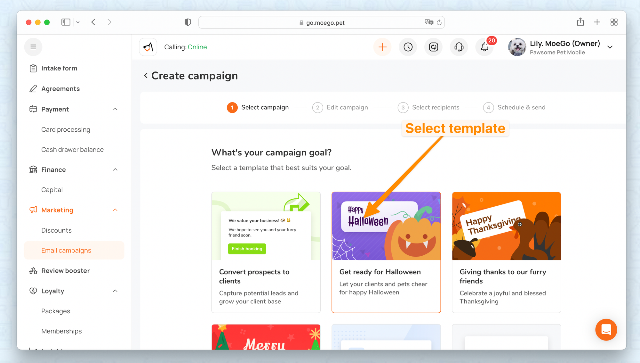Open the Discounts menu item
The height and width of the screenshot is (363, 640).
point(56,230)
